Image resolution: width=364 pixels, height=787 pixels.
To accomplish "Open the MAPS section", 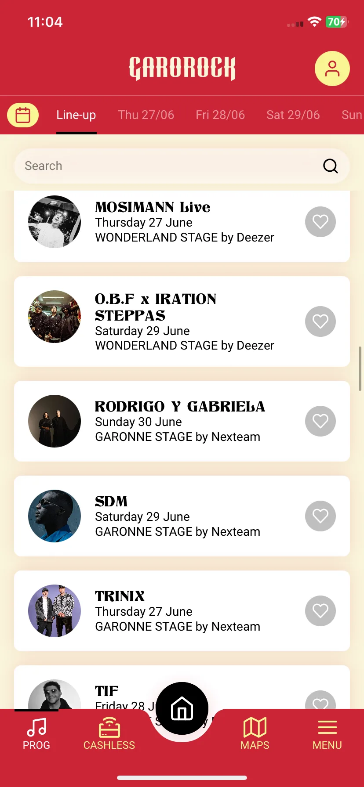I will click(x=255, y=733).
